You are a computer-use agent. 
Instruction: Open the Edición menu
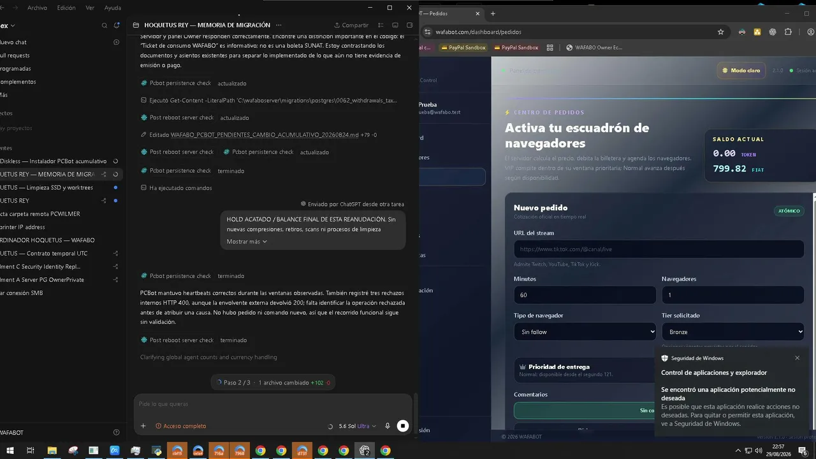(x=66, y=8)
